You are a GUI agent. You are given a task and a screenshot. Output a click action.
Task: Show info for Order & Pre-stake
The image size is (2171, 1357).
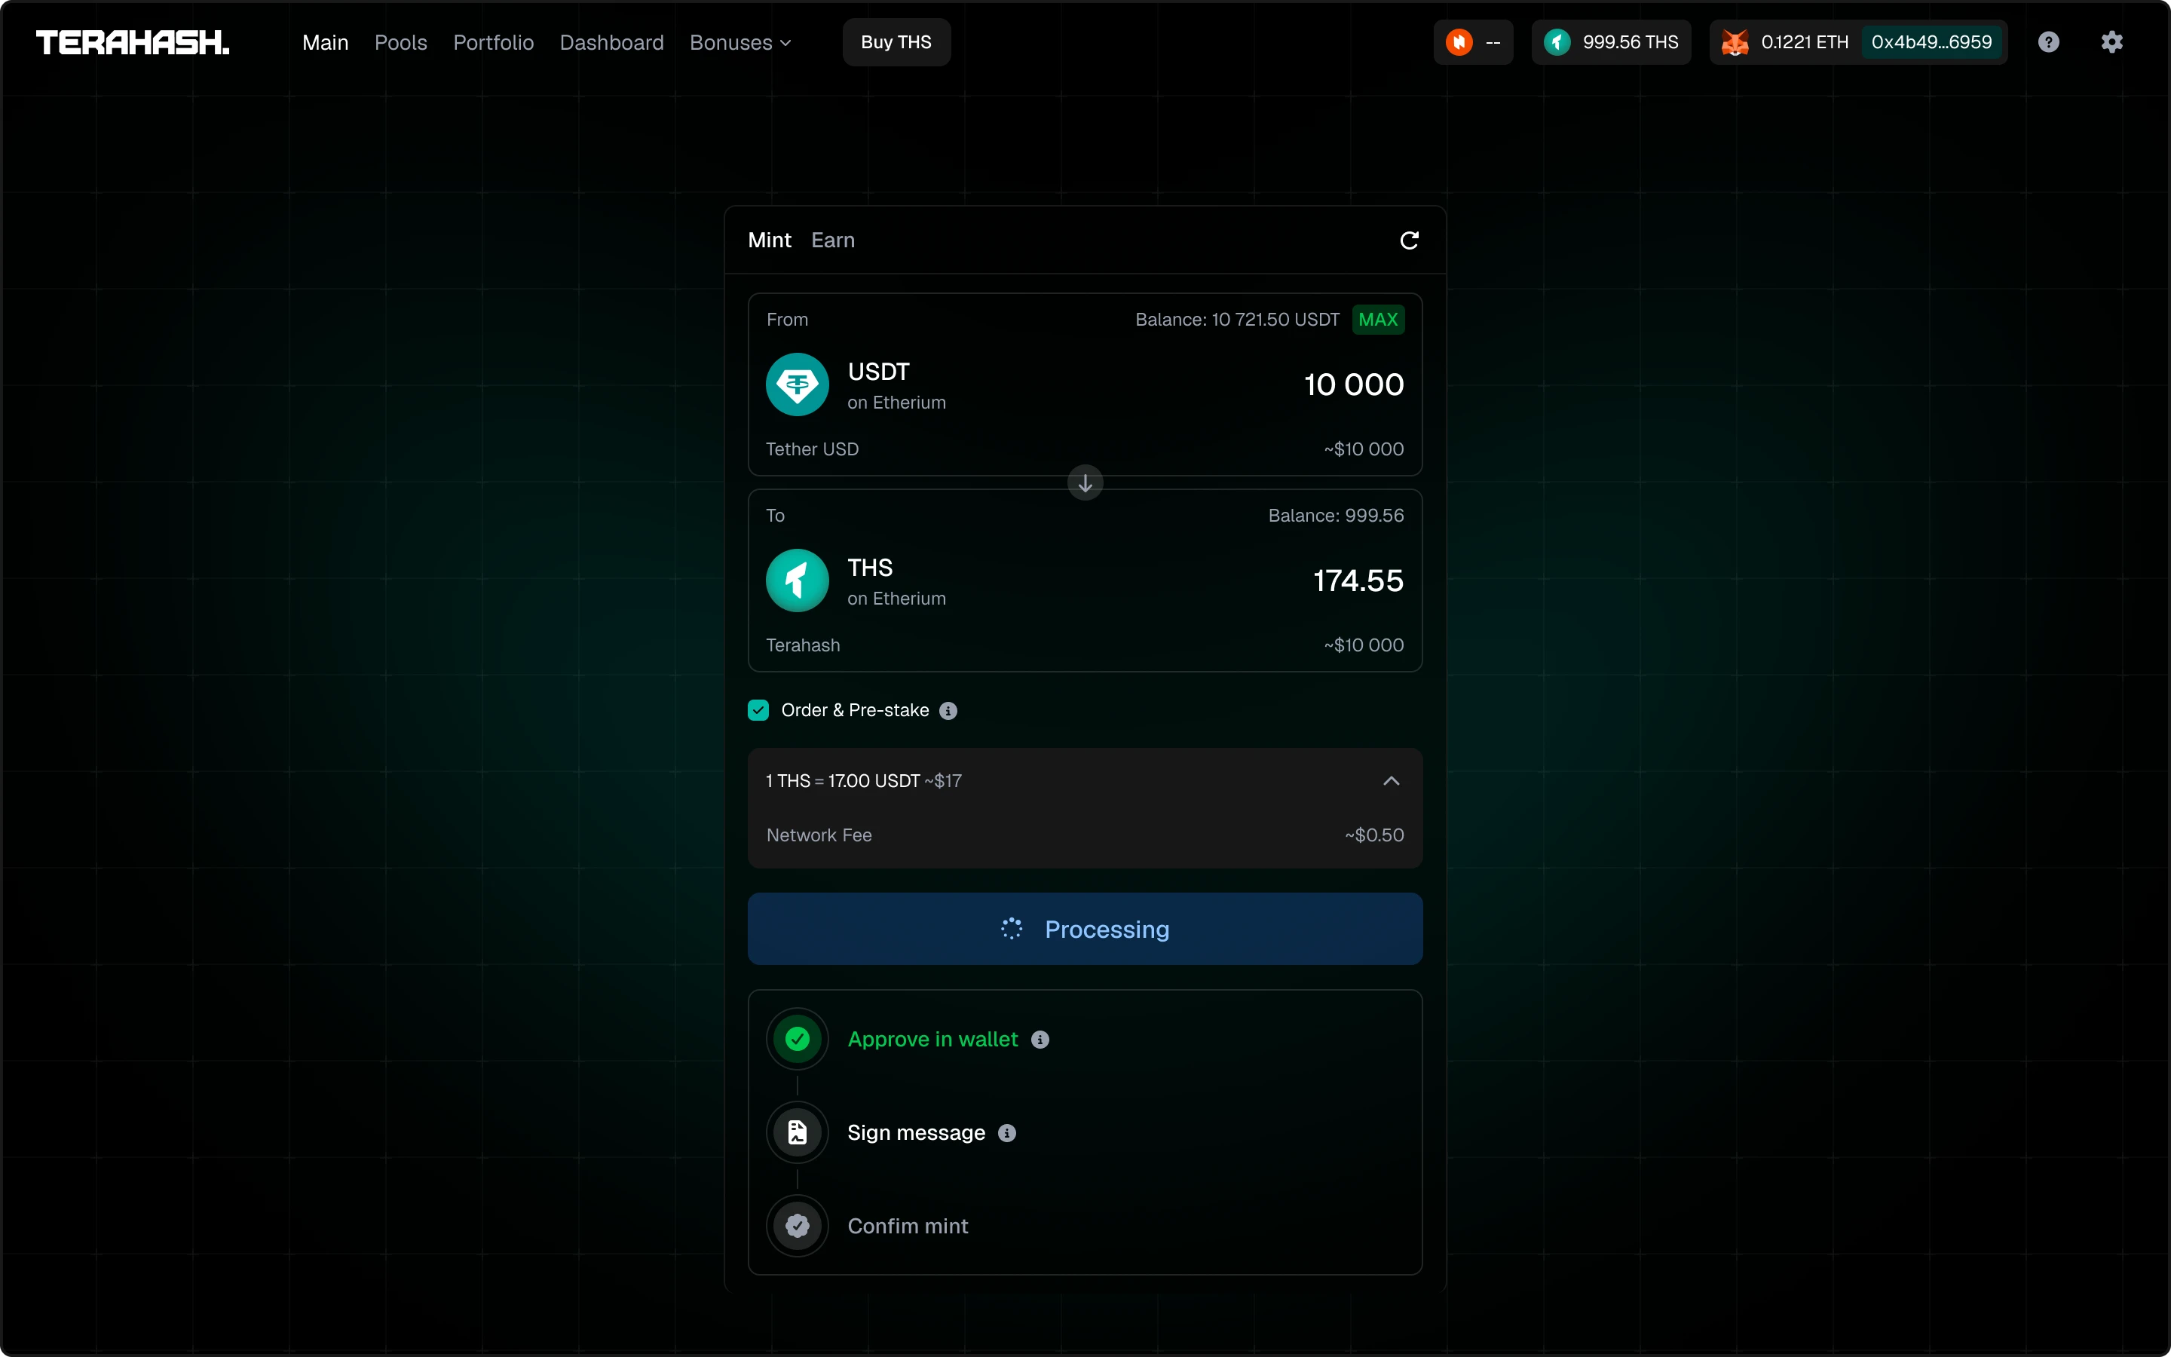coord(948,711)
